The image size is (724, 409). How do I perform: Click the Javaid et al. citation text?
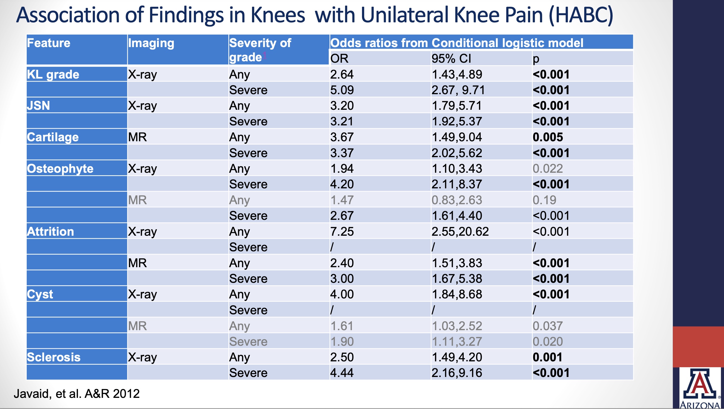click(x=77, y=393)
